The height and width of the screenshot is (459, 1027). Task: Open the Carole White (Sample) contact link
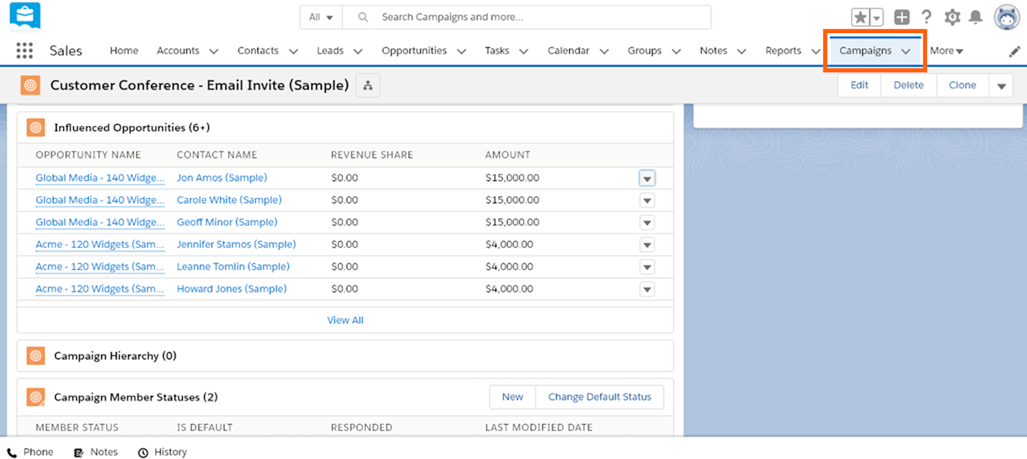(229, 200)
